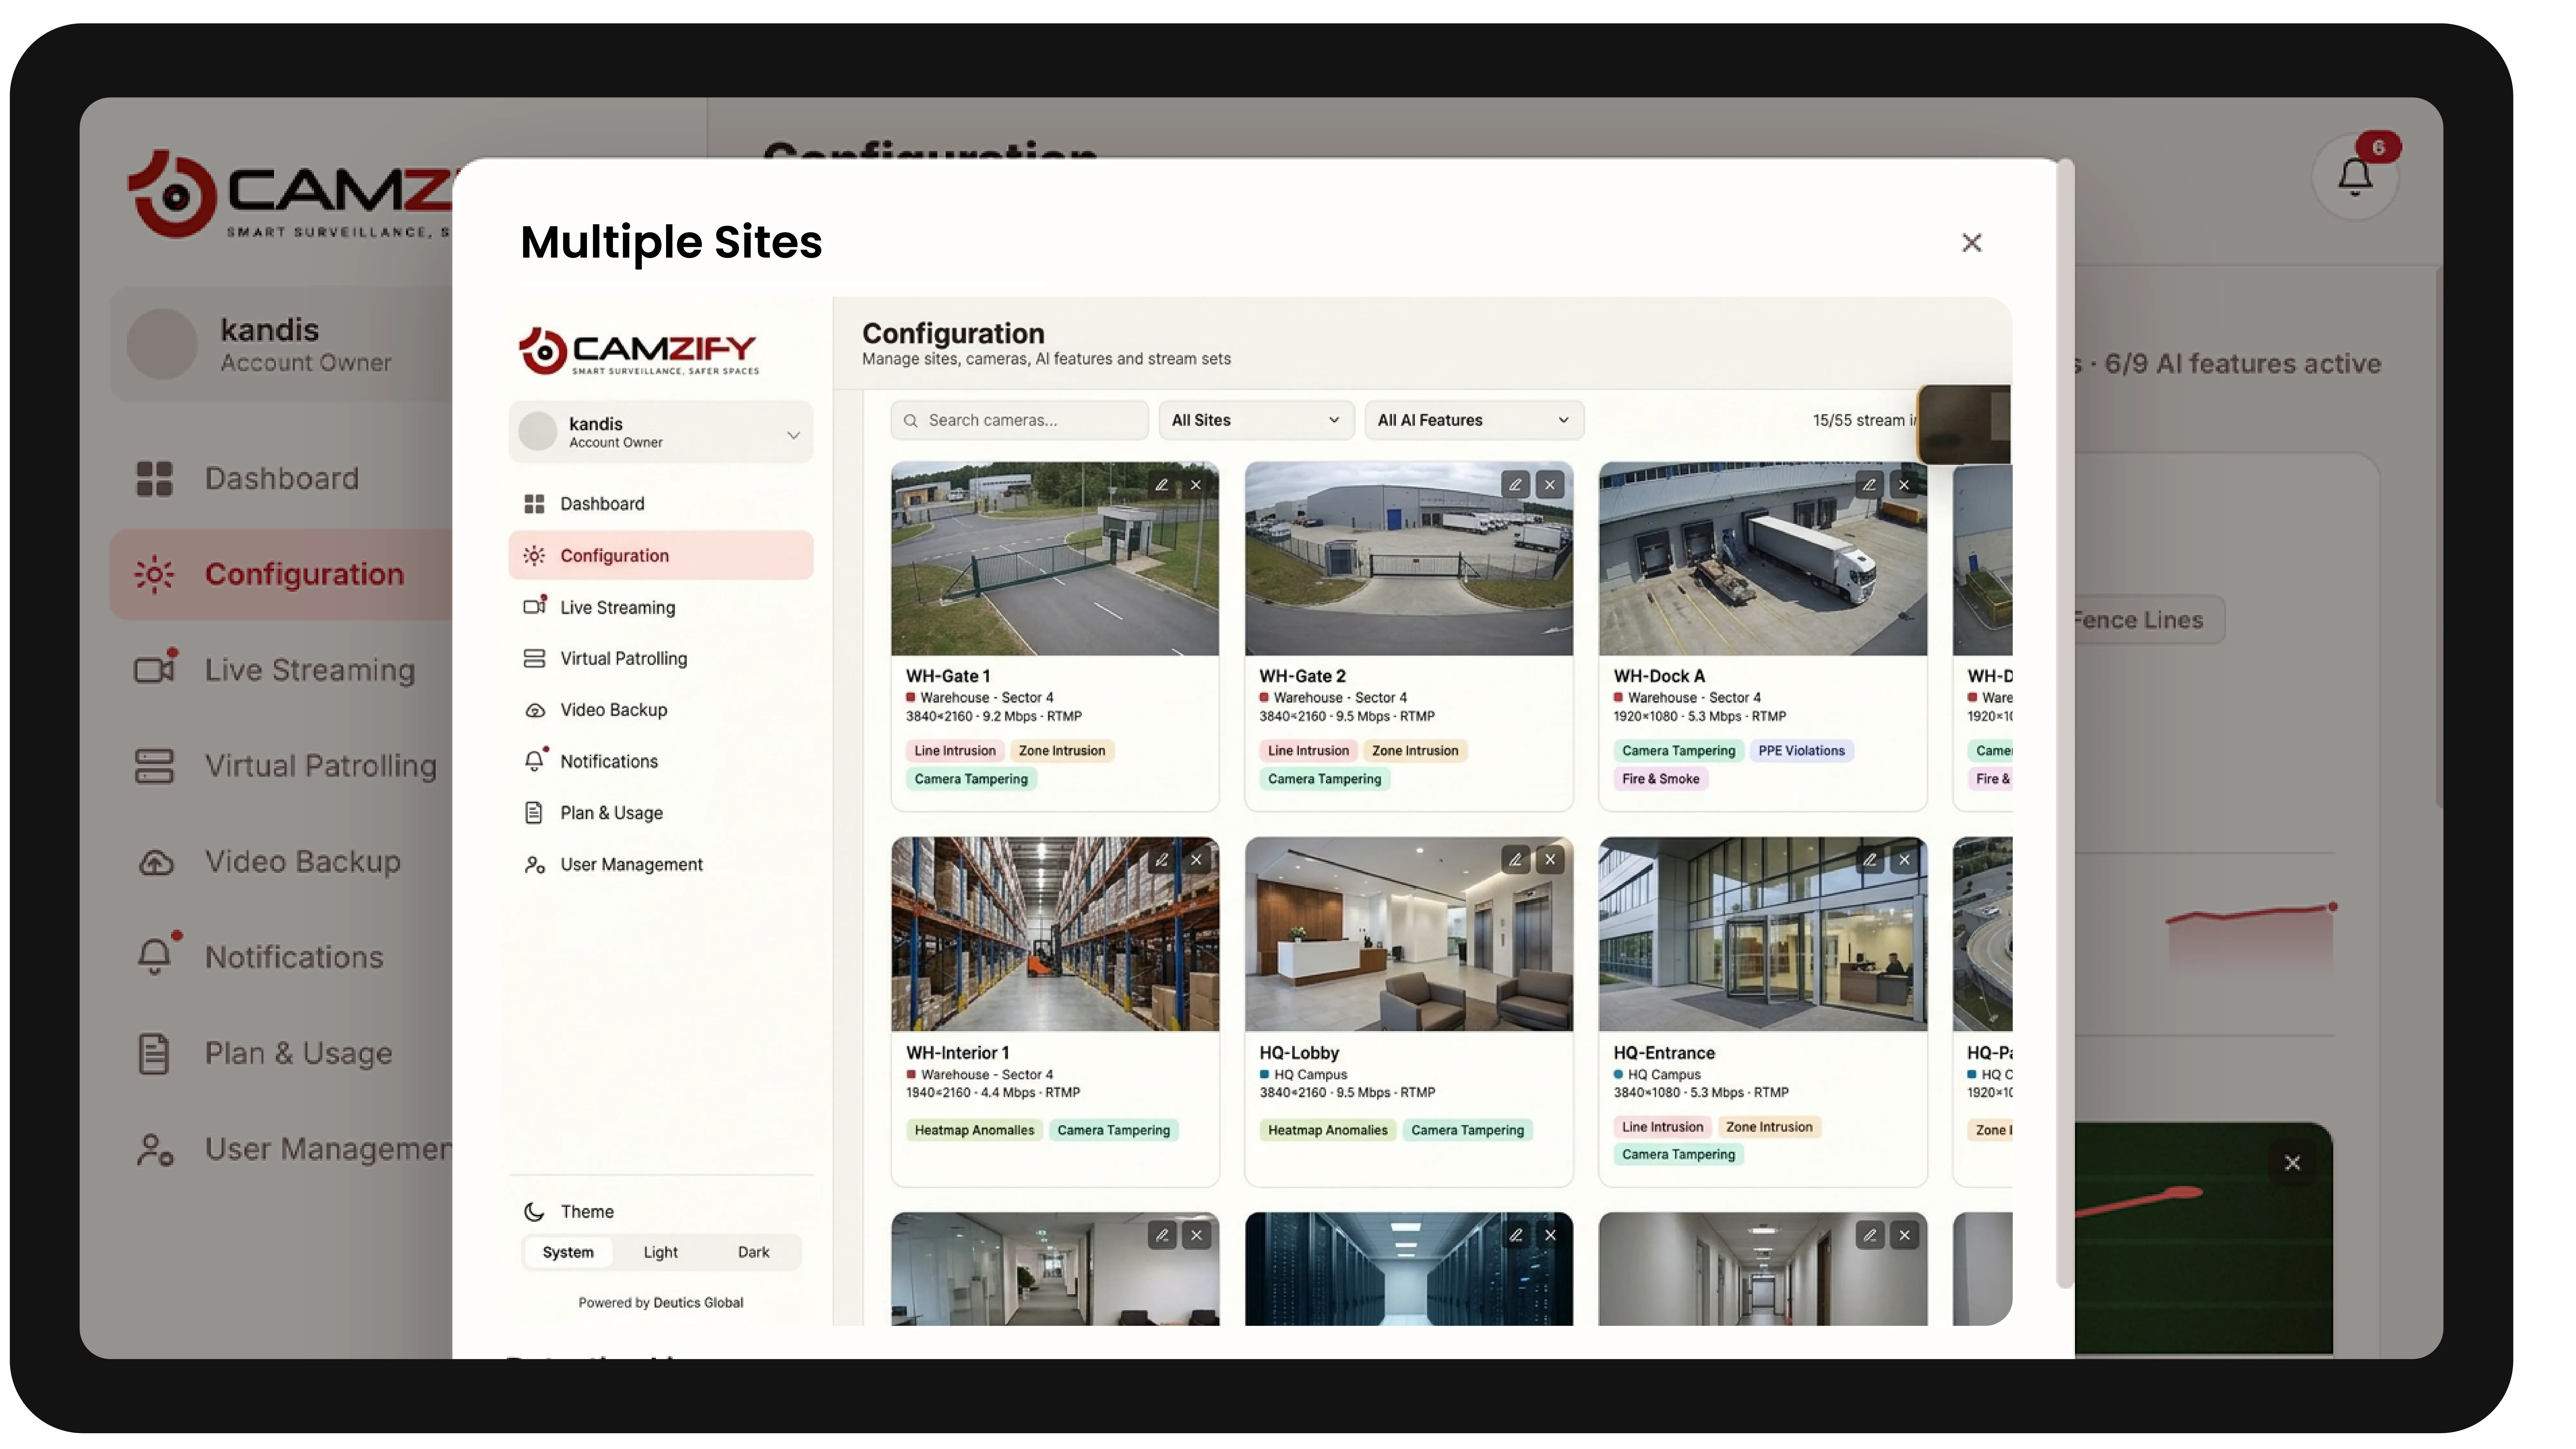Remove the WH-Gate 1 camera card
The height and width of the screenshot is (1449, 2576).
1196,485
